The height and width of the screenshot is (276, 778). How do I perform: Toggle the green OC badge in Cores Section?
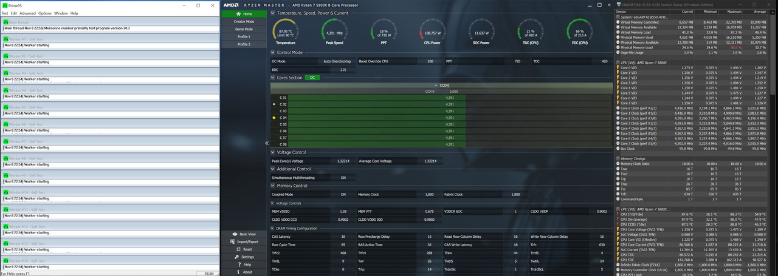[x=312, y=78]
